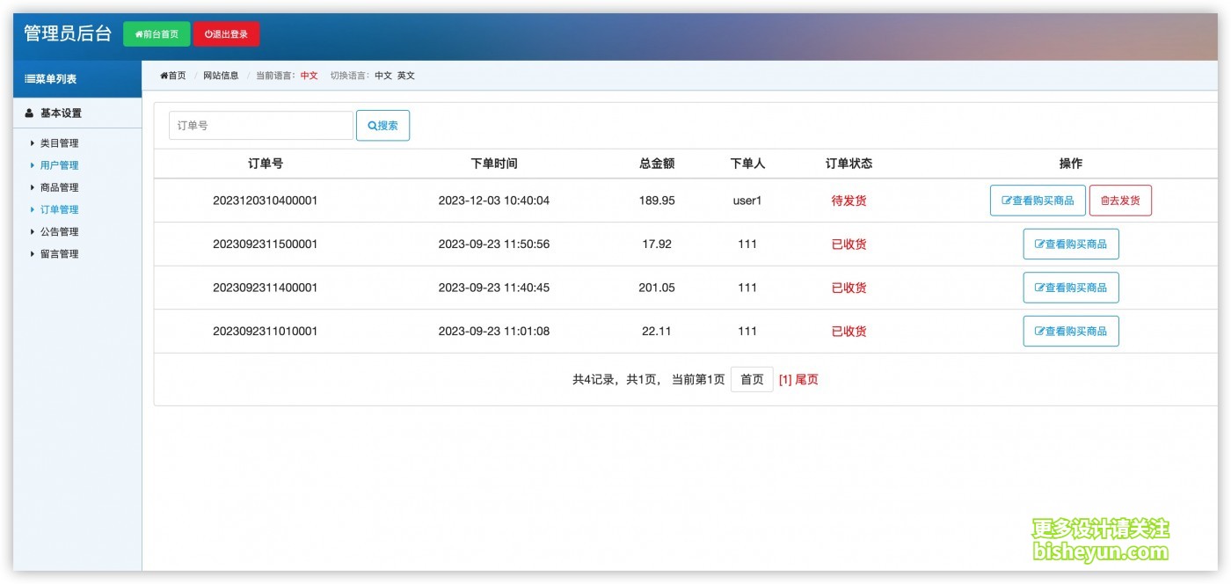The width and height of the screenshot is (1231, 584).
Task: View purchased goods for order 2023092311010001
Action: point(1071,332)
